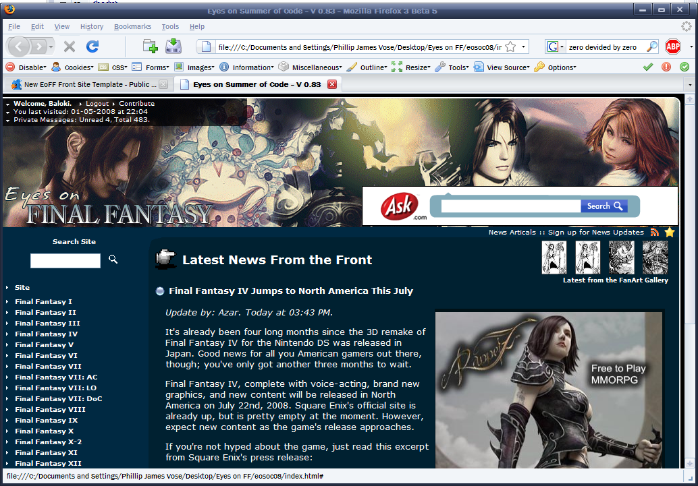Open the CSS toolbar menu
The height and width of the screenshot is (486, 698).
(113, 67)
